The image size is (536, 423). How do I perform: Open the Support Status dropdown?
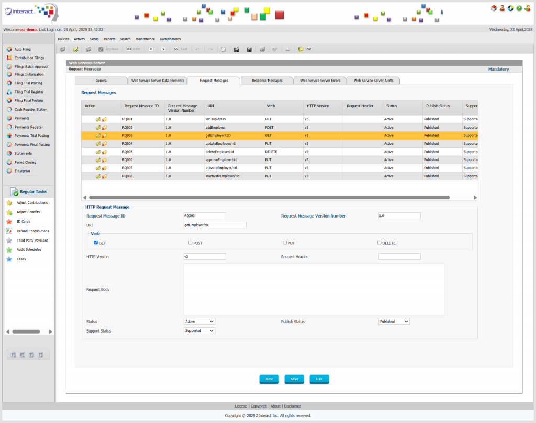point(199,331)
